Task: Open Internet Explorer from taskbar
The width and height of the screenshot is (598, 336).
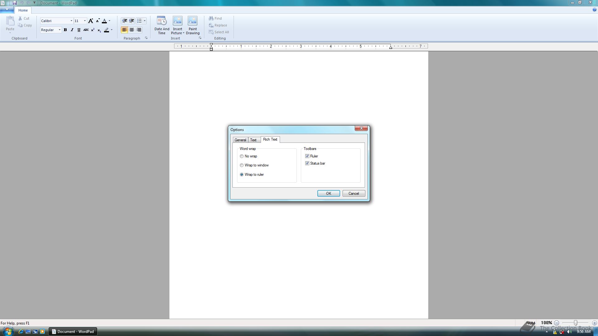Action: pos(21,331)
